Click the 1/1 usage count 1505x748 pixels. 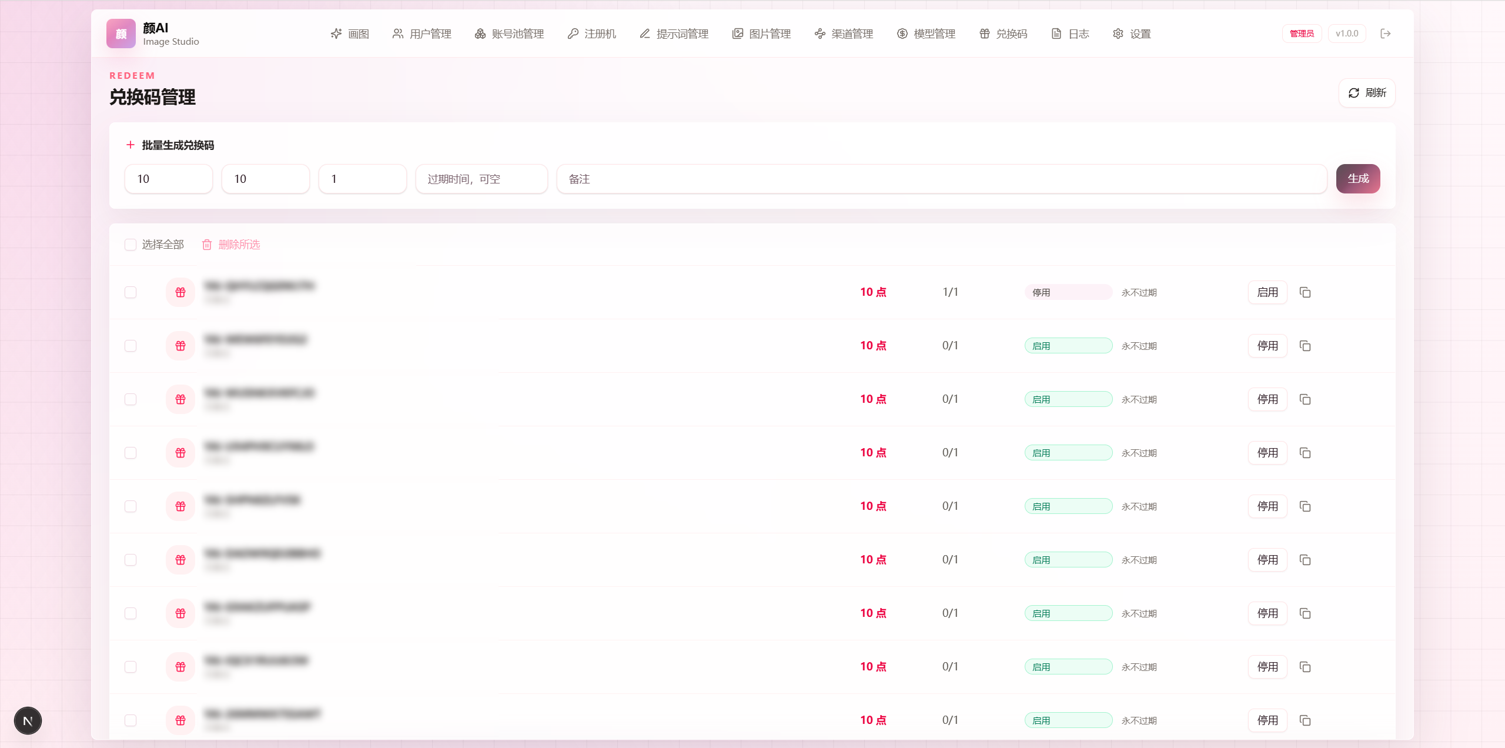950,292
